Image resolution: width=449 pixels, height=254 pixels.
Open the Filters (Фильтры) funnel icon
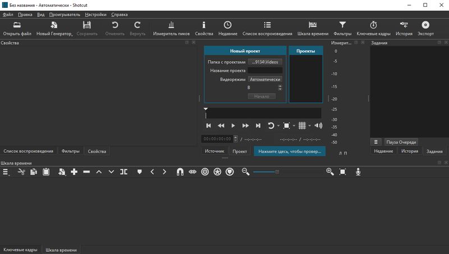click(342, 25)
